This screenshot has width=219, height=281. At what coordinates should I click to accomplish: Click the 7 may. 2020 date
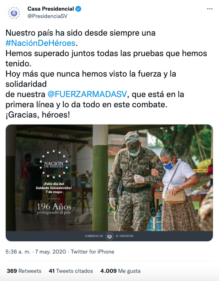pyautogui.click(x=51, y=252)
